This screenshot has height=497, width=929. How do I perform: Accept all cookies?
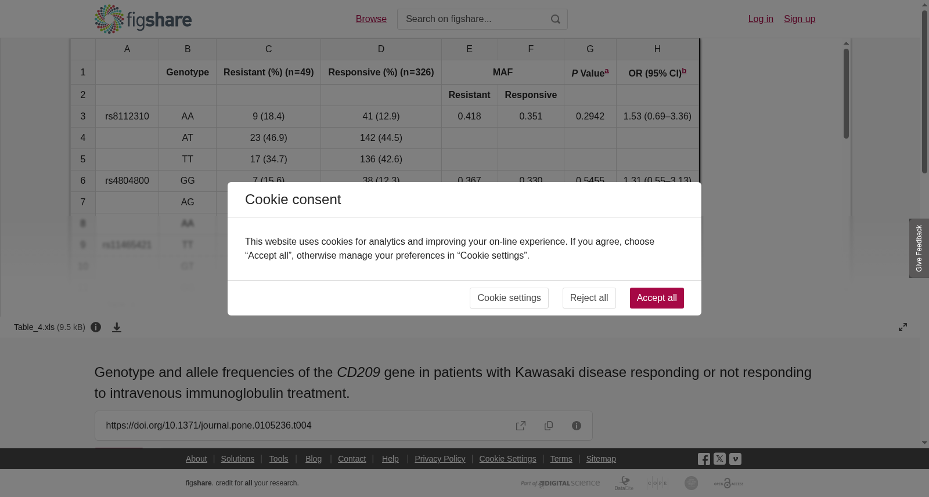[657, 298]
